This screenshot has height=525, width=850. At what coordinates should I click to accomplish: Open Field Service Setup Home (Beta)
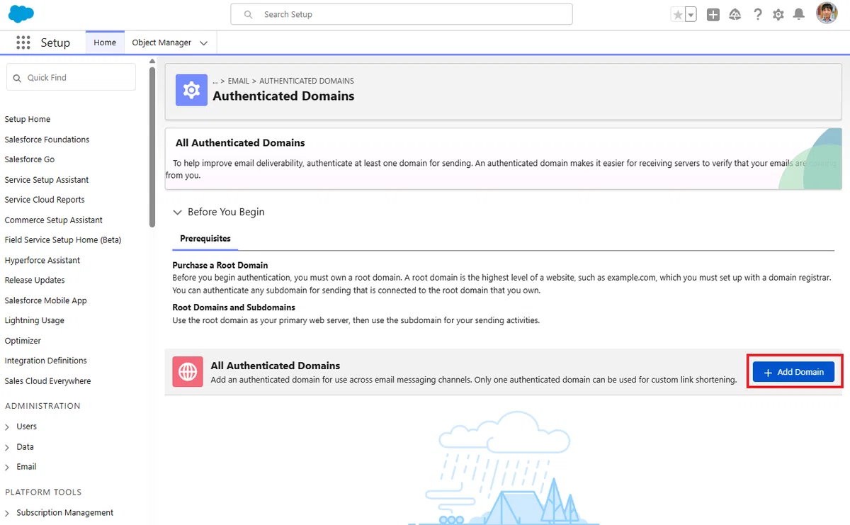63,240
